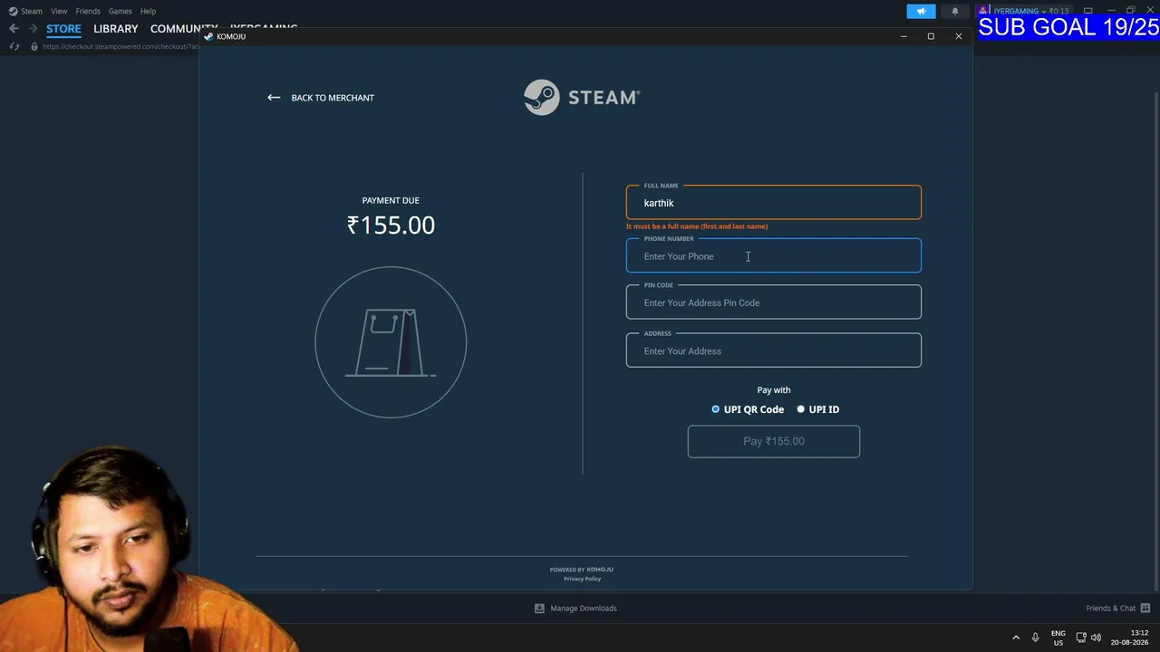This screenshot has width=1160, height=652.
Task: Switch to the COMMUNITY tab in Steam
Action: [184, 29]
